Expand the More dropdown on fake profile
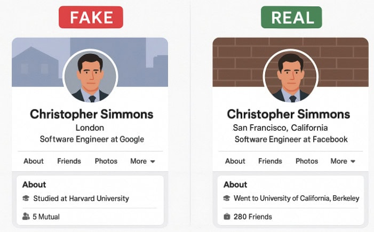 142,161
